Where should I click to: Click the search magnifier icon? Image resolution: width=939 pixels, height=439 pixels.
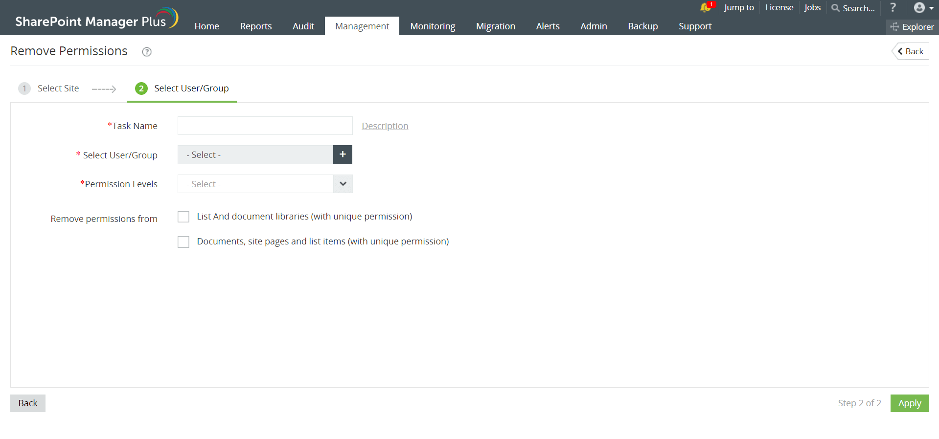pos(836,8)
